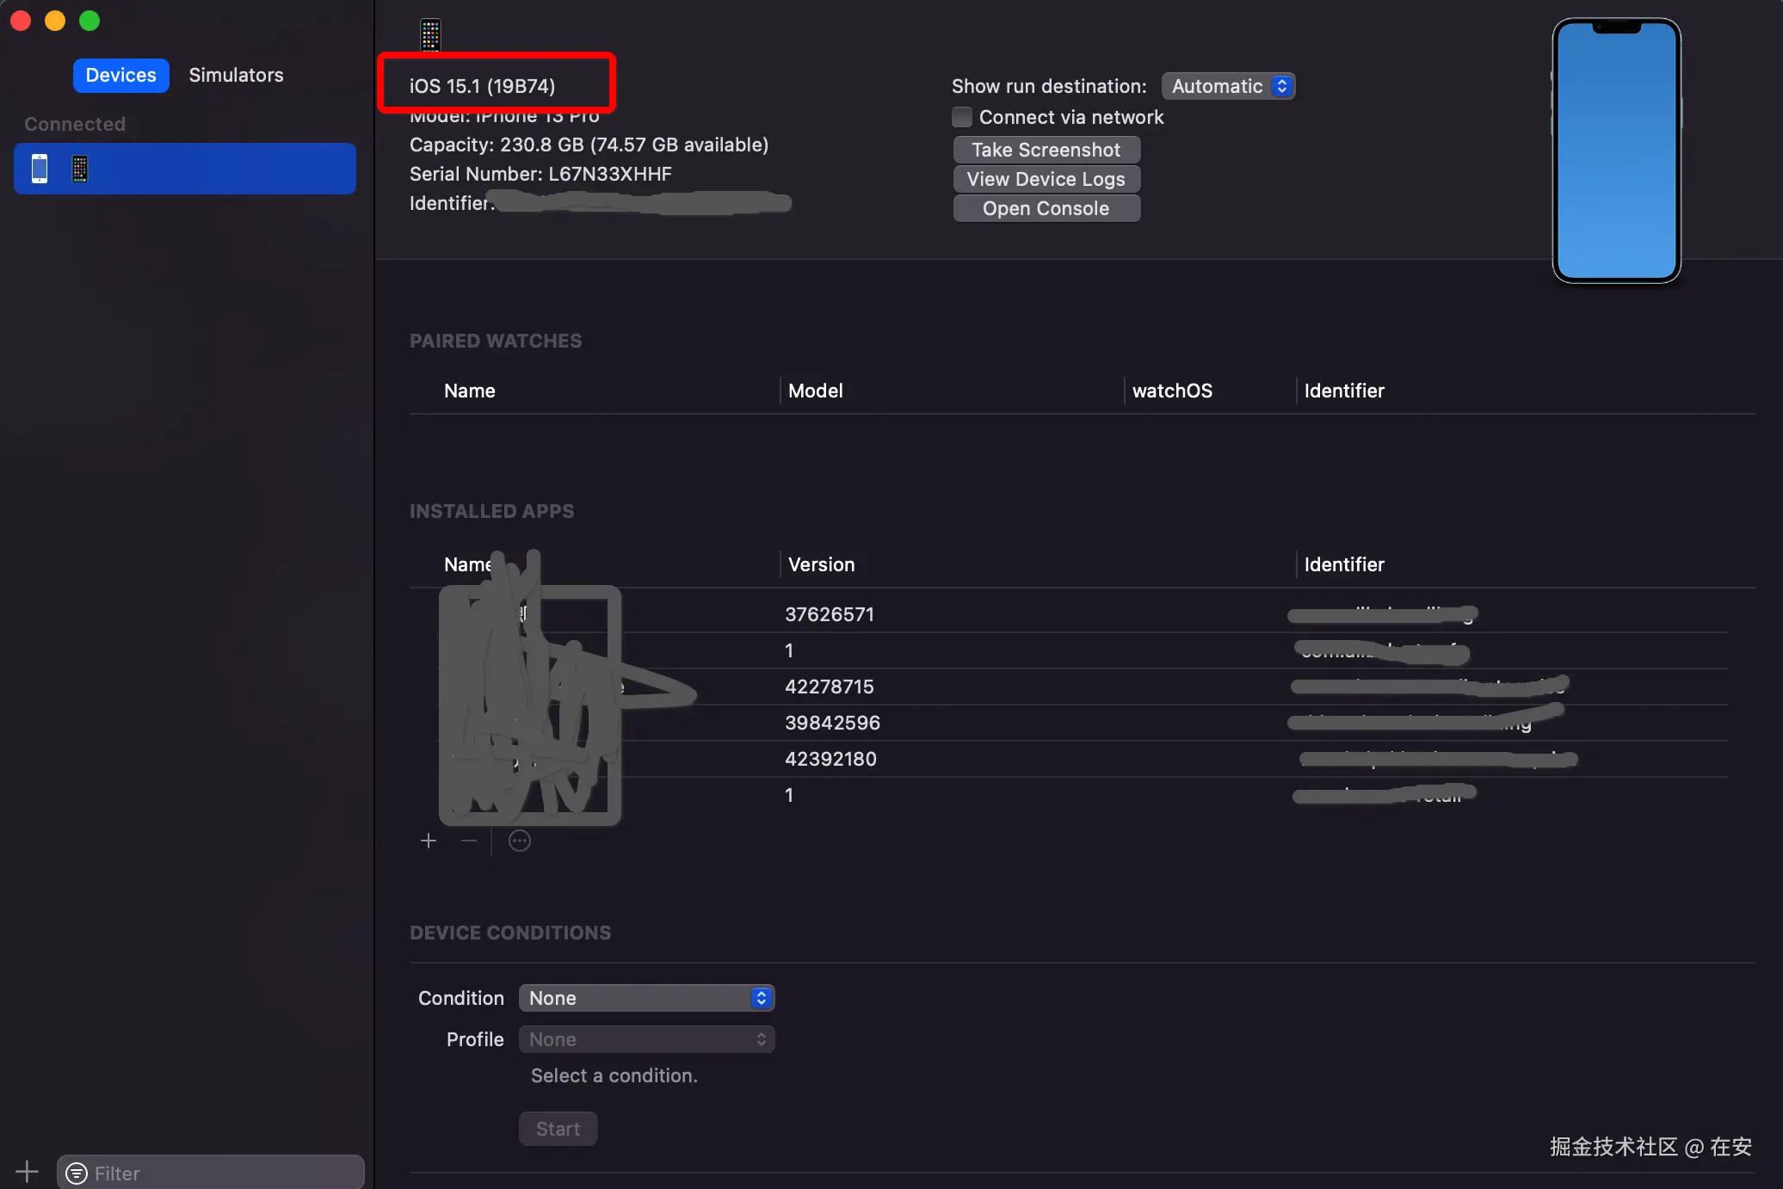Click the minus icon under installed apps
This screenshot has width=1783, height=1189.
coord(469,841)
